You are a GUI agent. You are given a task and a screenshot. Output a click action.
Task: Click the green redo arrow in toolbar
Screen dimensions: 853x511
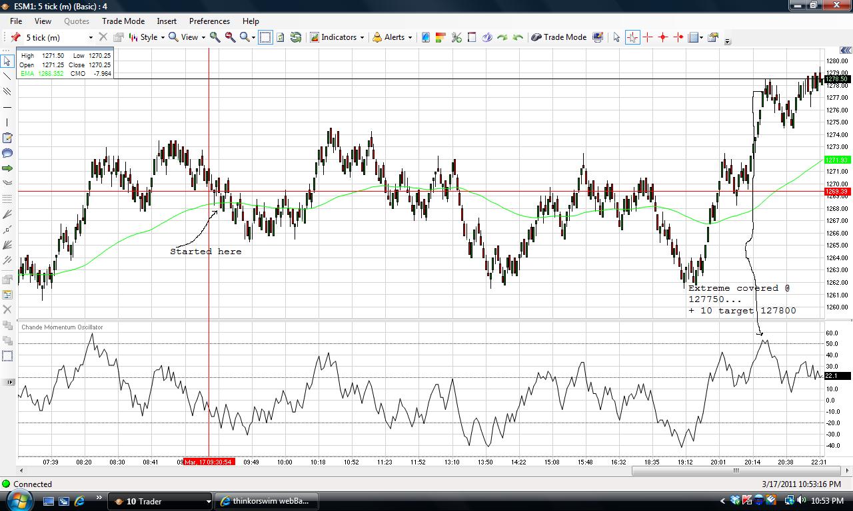(x=502, y=37)
